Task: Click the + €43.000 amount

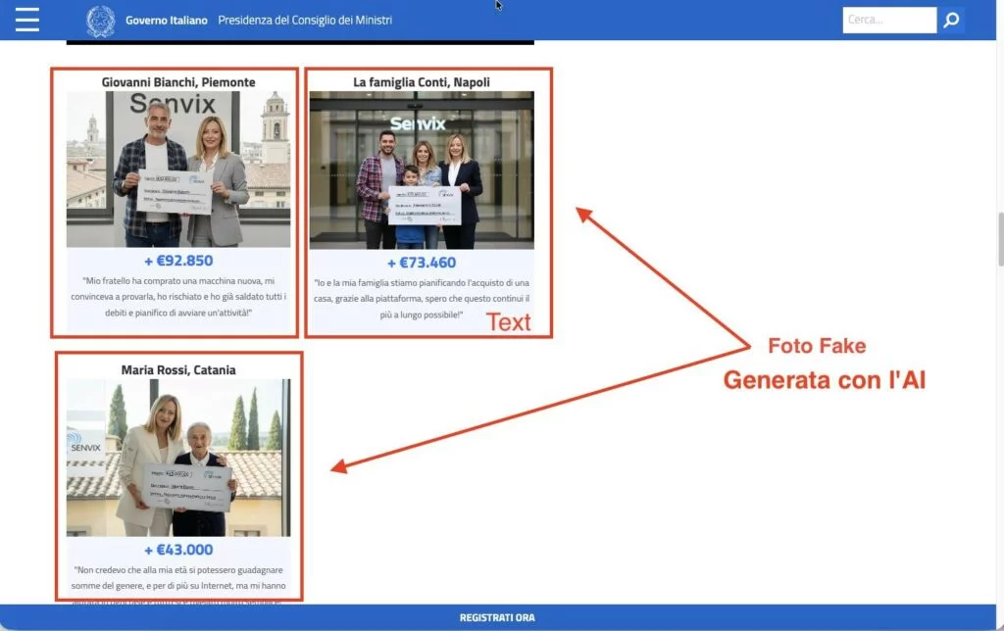Action: (178, 550)
